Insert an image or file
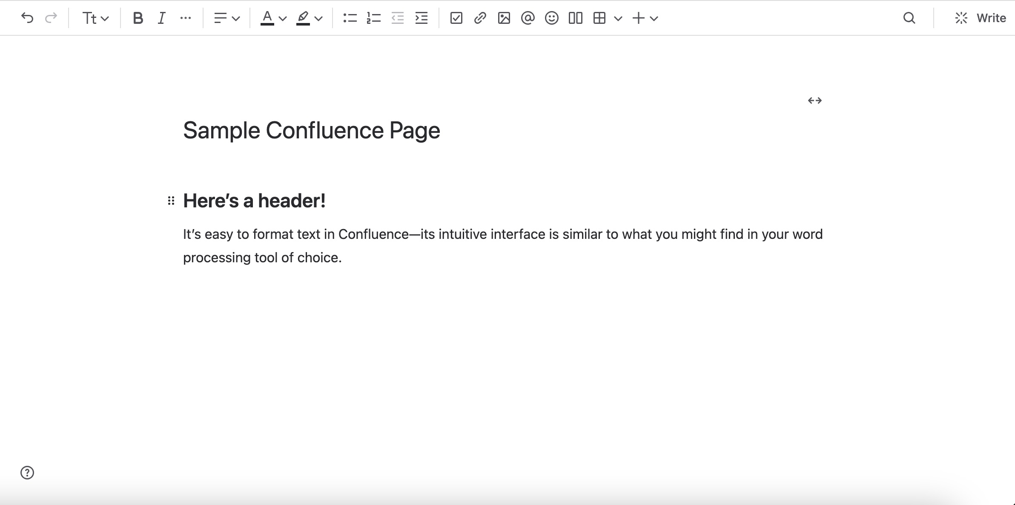The height and width of the screenshot is (505, 1015). [504, 18]
